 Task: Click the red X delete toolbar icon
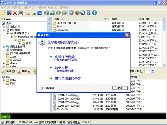(x=15, y=13)
